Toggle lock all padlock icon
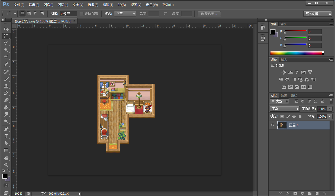 [x=300, y=117]
